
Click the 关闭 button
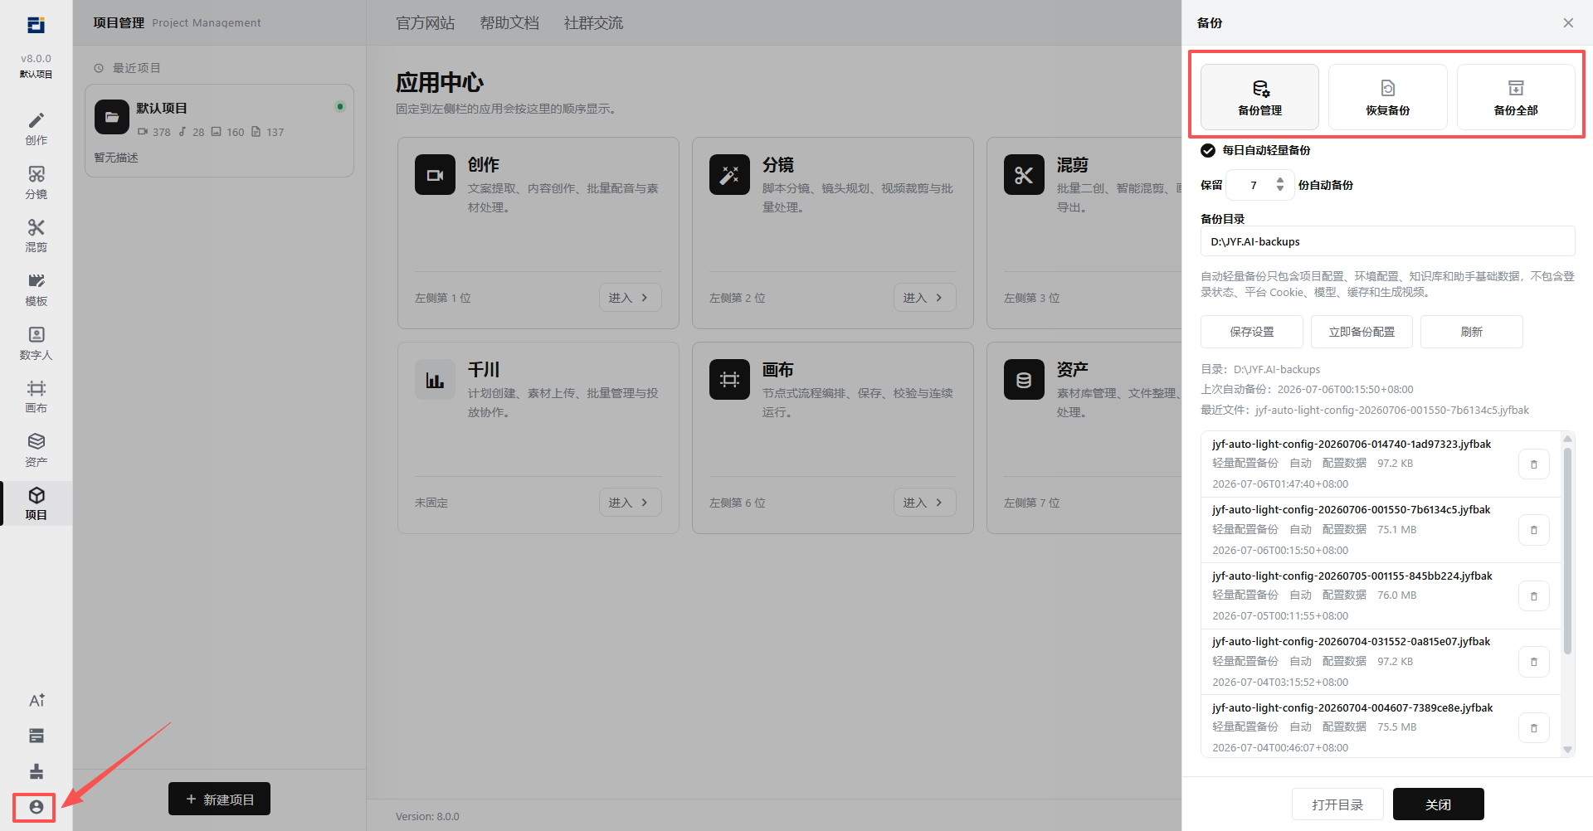click(1438, 804)
